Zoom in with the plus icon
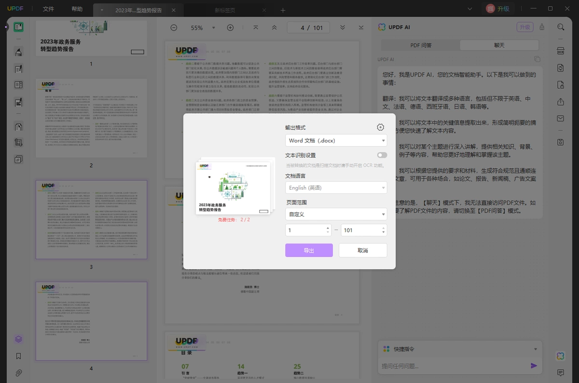Image resolution: width=579 pixels, height=383 pixels. tap(230, 28)
